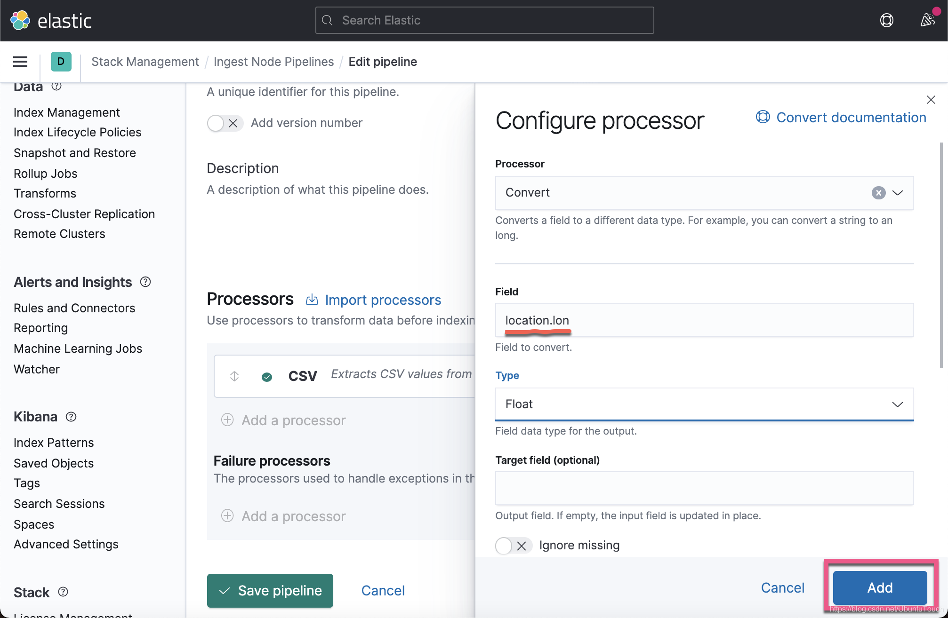Select Index Management in the sidebar

[x=66, y=112]
